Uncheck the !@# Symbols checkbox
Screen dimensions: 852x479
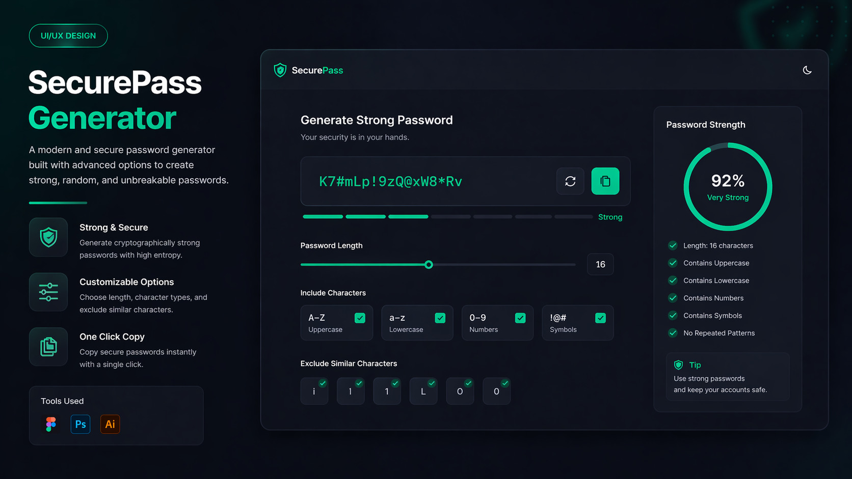click(x=601, y=317)
